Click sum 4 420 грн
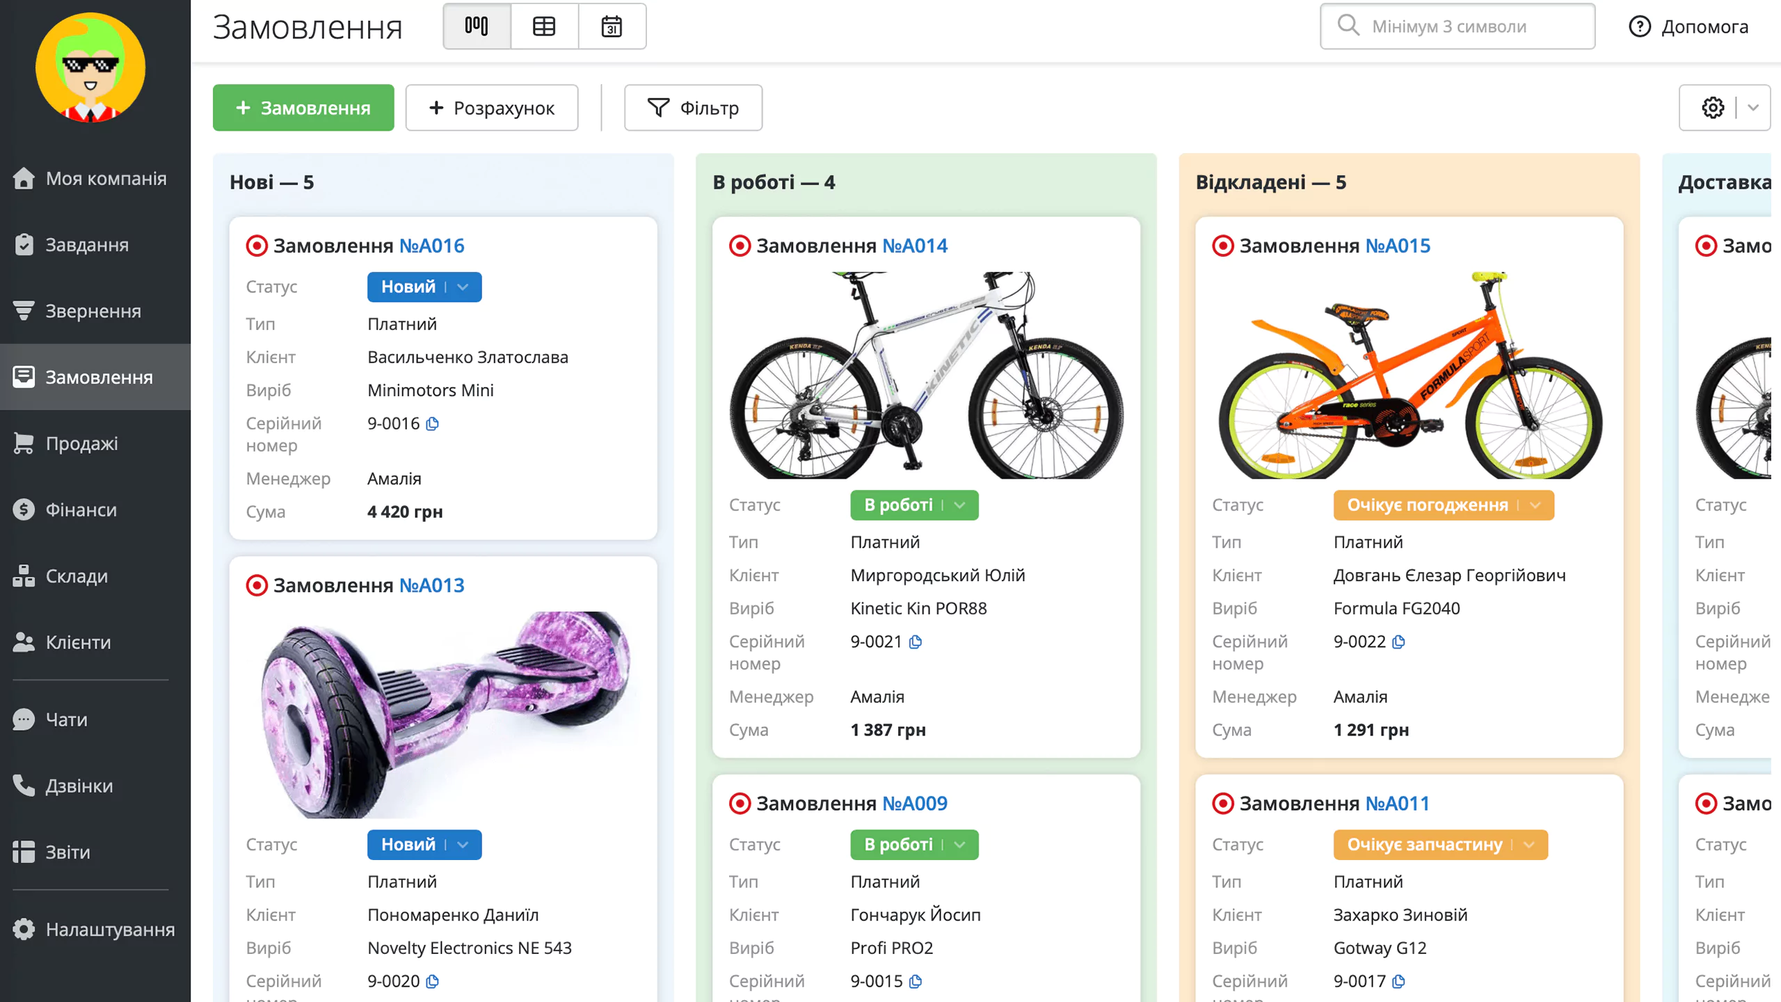This screenshot has height=1002, width=1781. point(405,511)
